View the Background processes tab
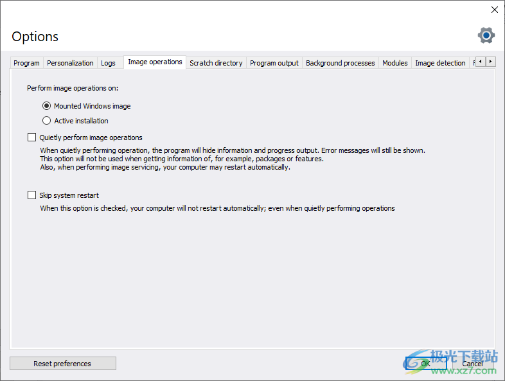505x381 pixels. [x=340, y=63]
